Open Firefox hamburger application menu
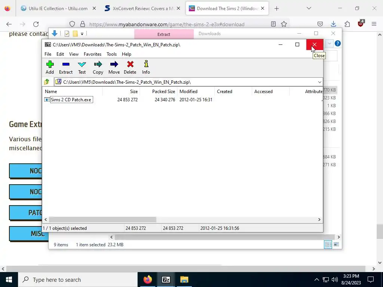This screenshot has width=383, height=287. coord(374,24)
